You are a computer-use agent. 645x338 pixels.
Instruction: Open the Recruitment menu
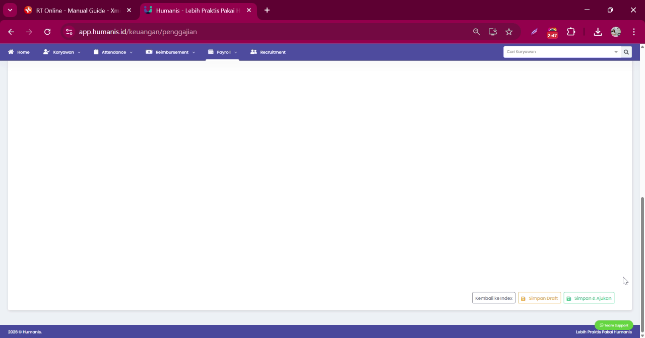tap(268, 52)
